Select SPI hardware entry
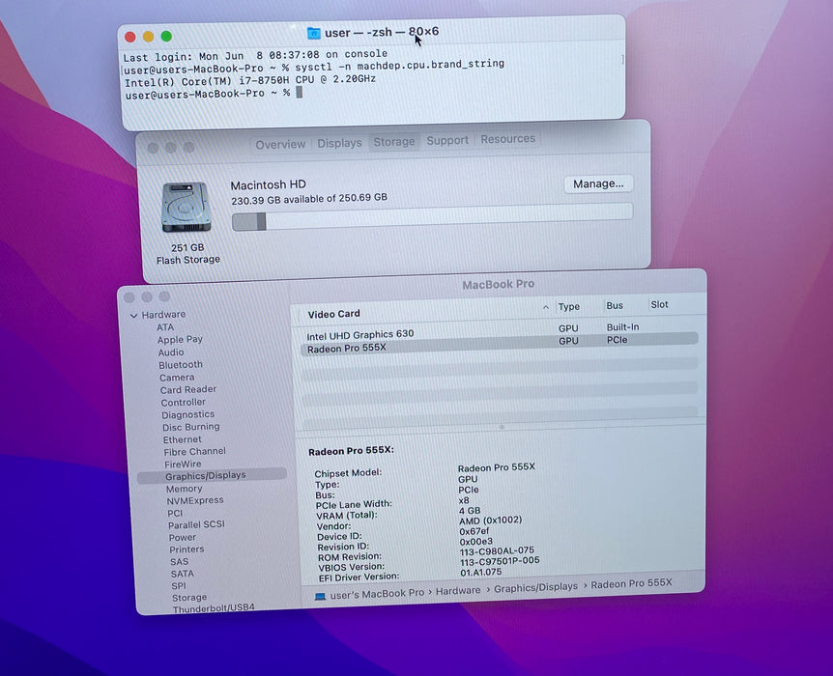The height and width of the screenshot is (676, 833). 179,586
